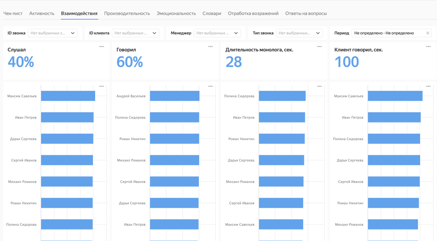Open three-dot menu of the fourth bar chart
The image size is (437, 241).
428,86
